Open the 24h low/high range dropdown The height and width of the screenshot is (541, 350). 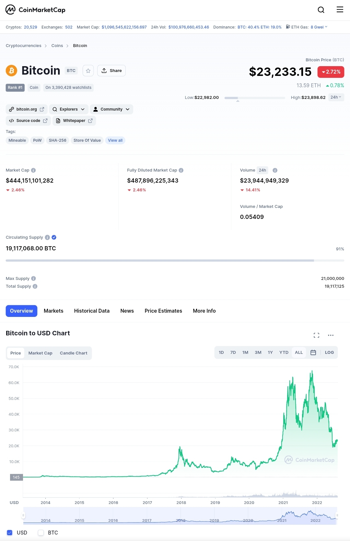coord(336,97)
